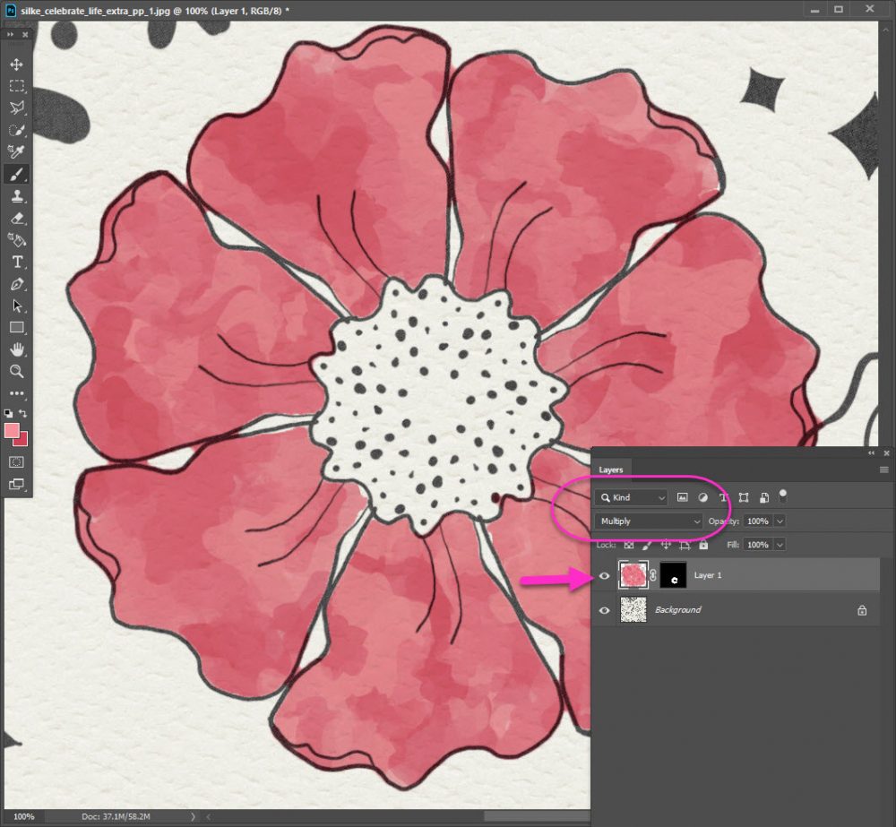Click the lock all button
896x827 pixels.
pos(703,545)
